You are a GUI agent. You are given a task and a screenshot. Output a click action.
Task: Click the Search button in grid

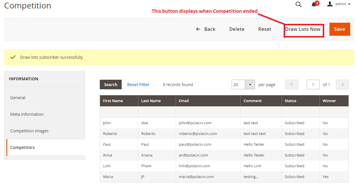click(111, 85)
